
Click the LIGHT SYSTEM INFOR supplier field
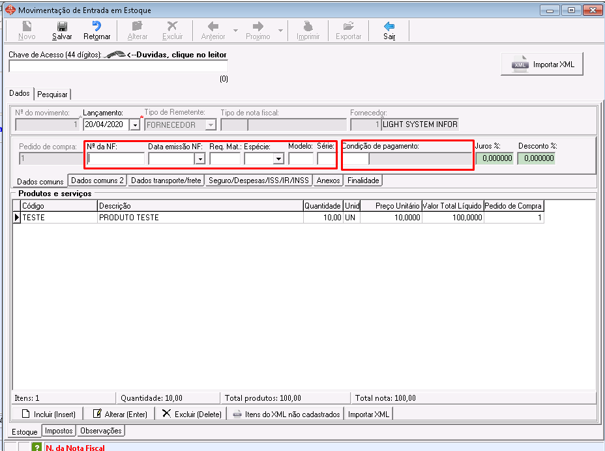pyautogui.click(x=420, y=124)
